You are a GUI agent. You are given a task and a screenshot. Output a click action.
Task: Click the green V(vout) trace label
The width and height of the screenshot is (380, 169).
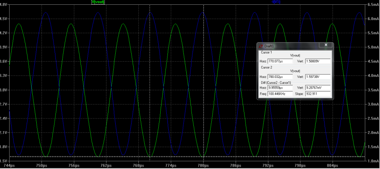tap(98, 2)
